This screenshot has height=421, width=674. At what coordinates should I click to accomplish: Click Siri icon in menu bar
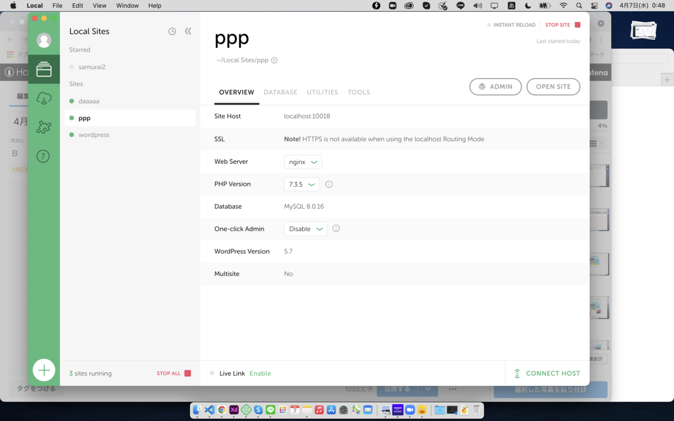click(609, 6)
